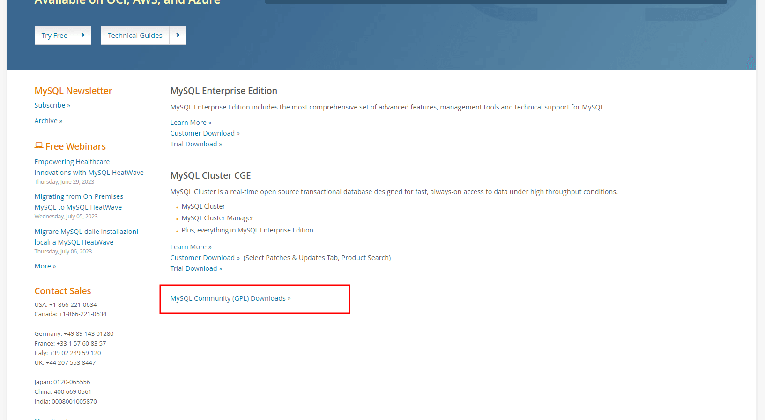765x420 pixels.
Task: Click the 'MySQL Cluster' bullet item
Action: tap(203, 206)
